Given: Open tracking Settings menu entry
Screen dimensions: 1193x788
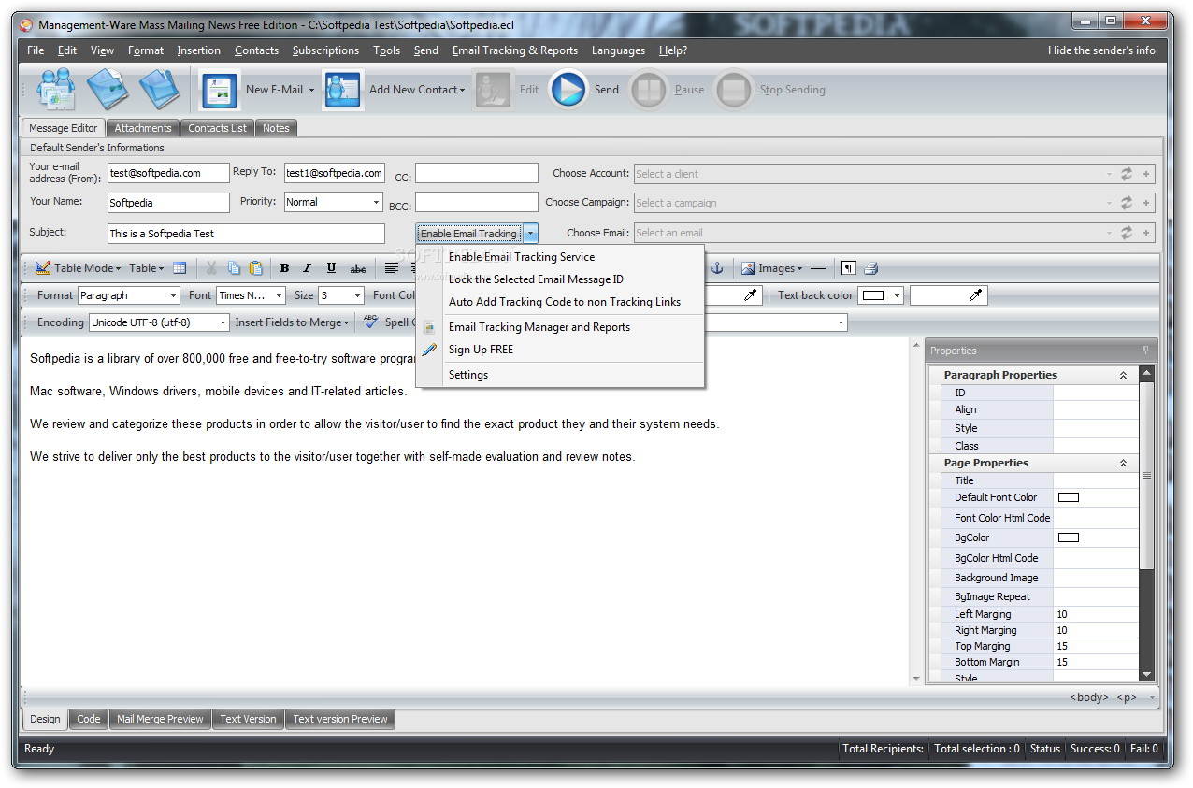Looking at the screenshot, I should click(468, 375).
